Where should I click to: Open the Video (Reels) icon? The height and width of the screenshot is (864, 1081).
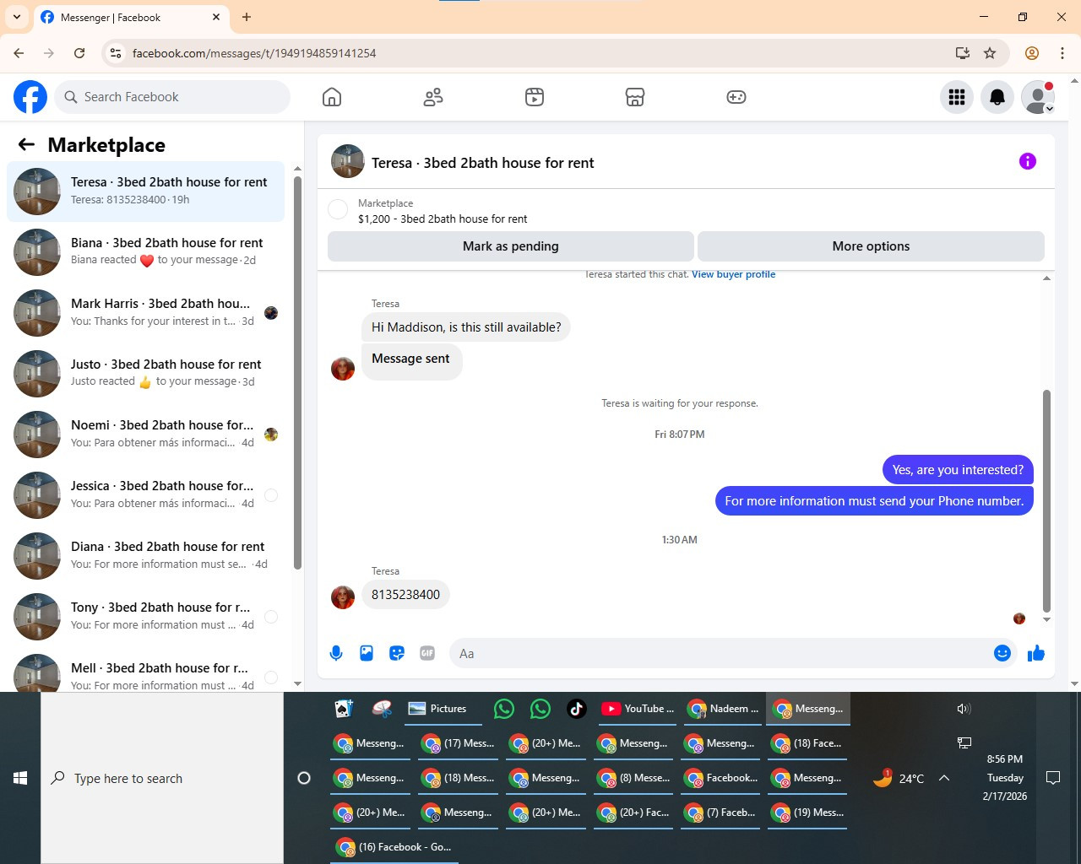point(535,97)
